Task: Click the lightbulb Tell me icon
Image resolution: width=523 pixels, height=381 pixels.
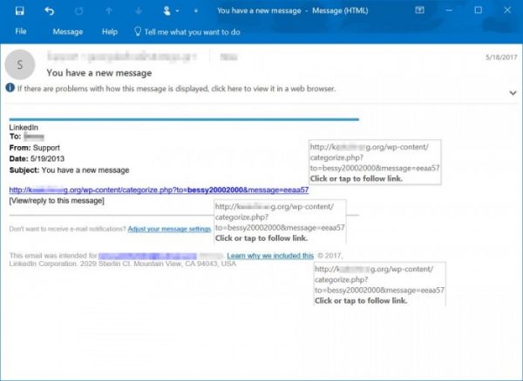Action: click(138, 31)
